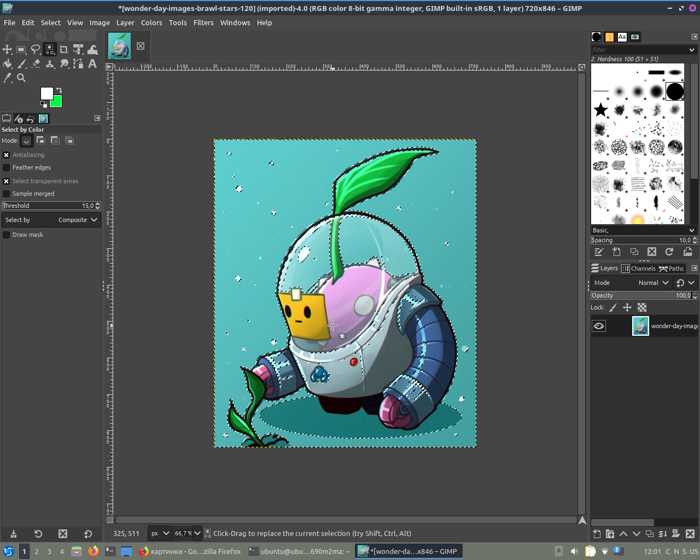The height and width of the screenshot is (560, 700).
Task: Open the brush tag filter dropdown
Action: [x=692, y=50]
